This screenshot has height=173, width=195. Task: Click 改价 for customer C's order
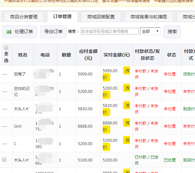click(x=127, y=140)
